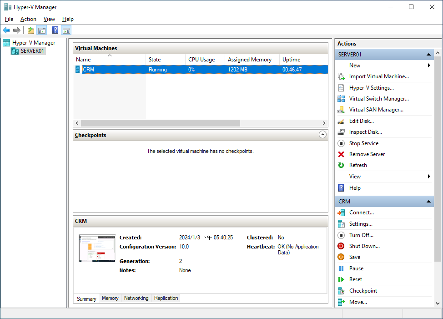Open the Action menu

pos(28,19)
